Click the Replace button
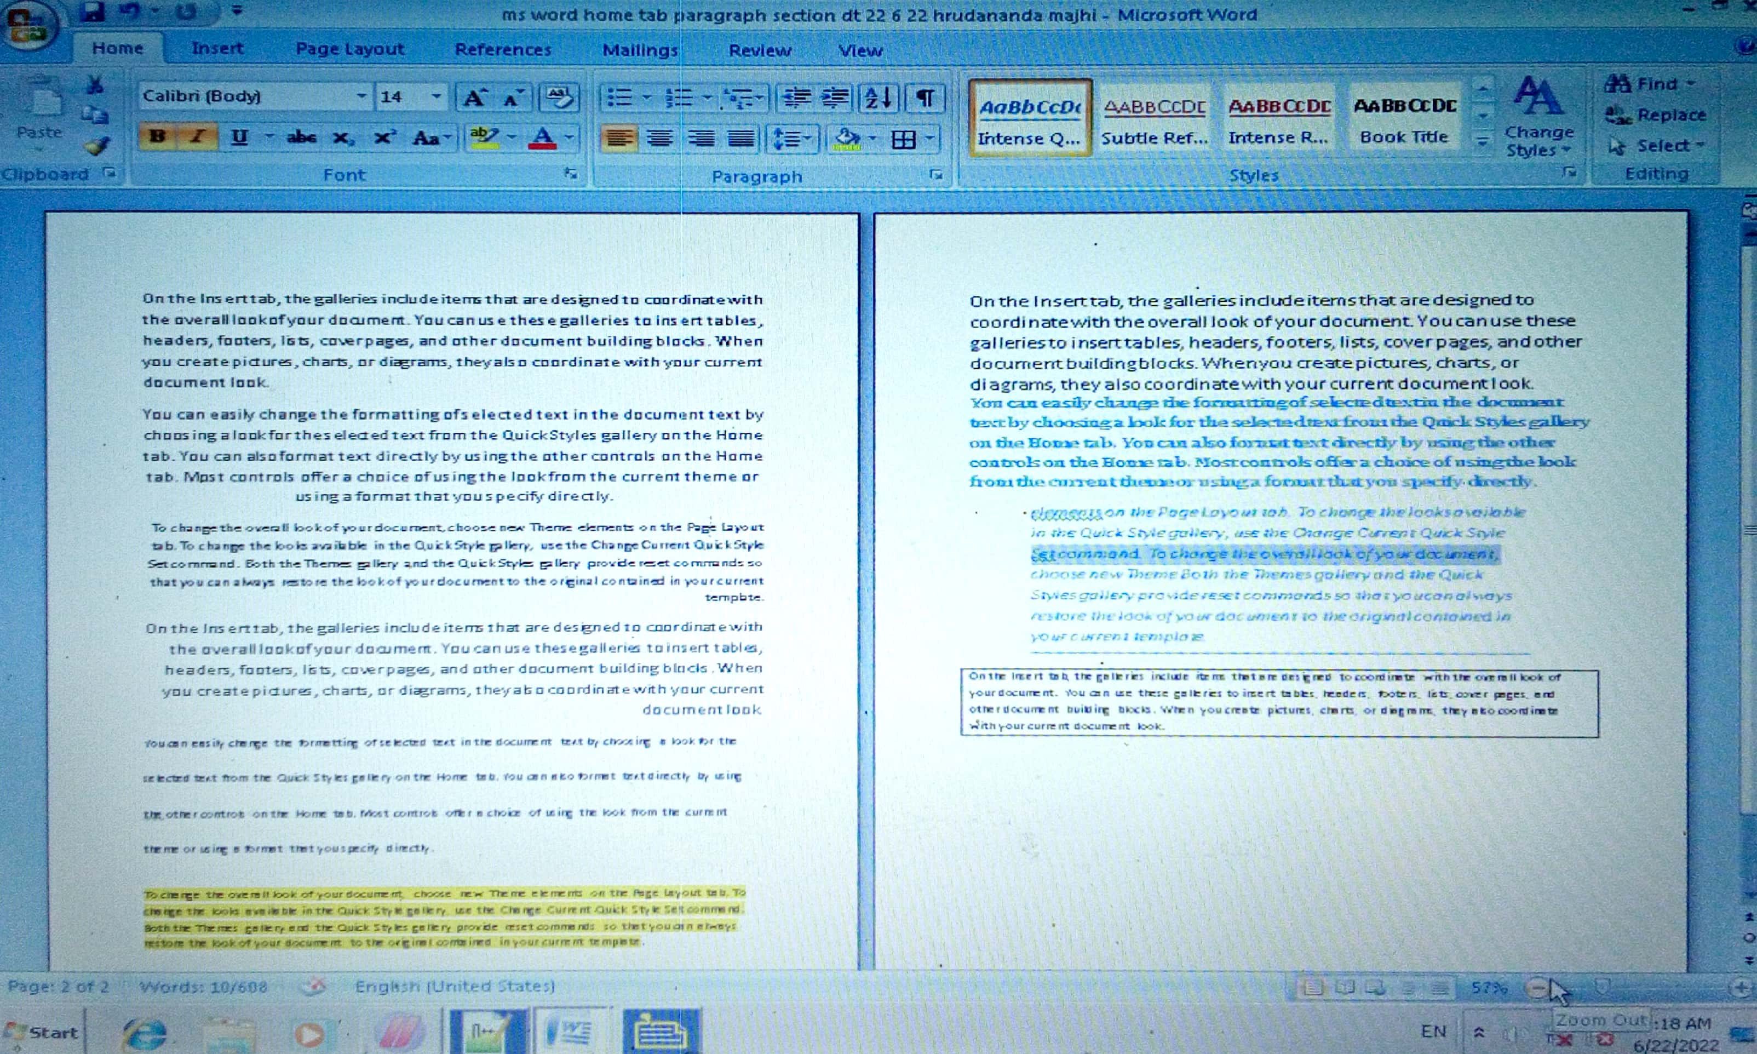The width and height of the screenshot is (1757, 1054). coord(1656,115)
